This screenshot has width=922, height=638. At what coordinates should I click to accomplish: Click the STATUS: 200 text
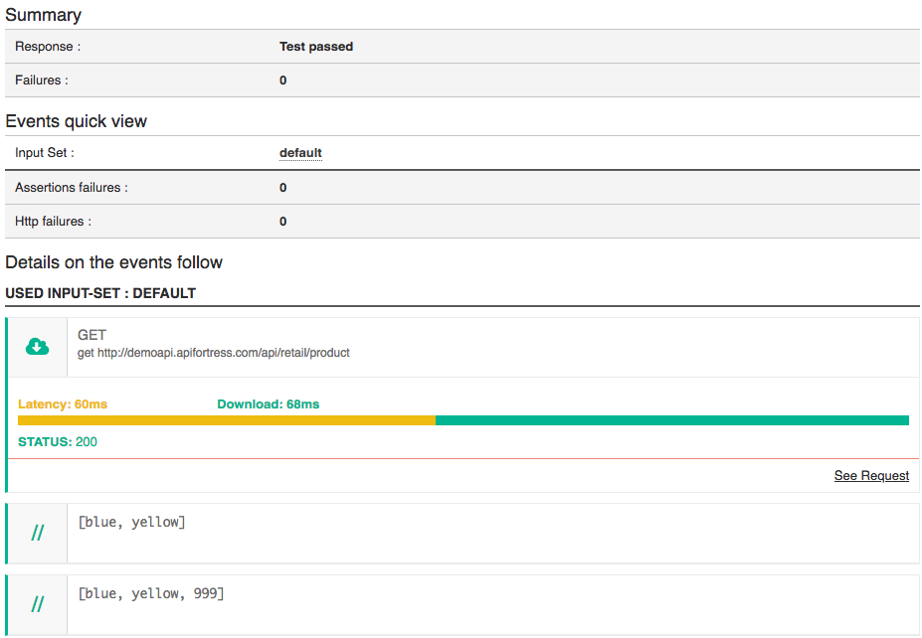tap(58, 441)
